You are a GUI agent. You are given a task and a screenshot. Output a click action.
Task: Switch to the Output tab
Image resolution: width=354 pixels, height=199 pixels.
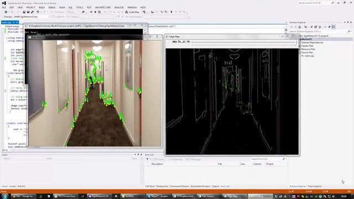[x=215, y=186]
